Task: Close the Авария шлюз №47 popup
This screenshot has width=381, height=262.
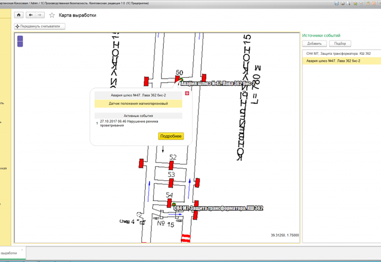Action: (x=187, y=93)
